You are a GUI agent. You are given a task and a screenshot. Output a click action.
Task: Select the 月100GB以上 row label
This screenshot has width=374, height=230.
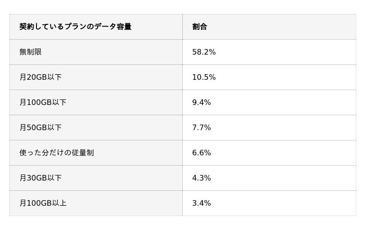[43, 203]
